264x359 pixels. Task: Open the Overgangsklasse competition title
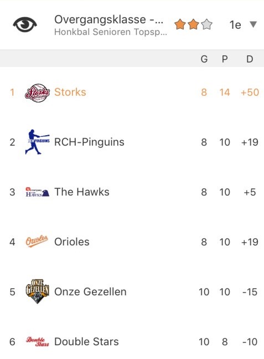coord(108,19)
